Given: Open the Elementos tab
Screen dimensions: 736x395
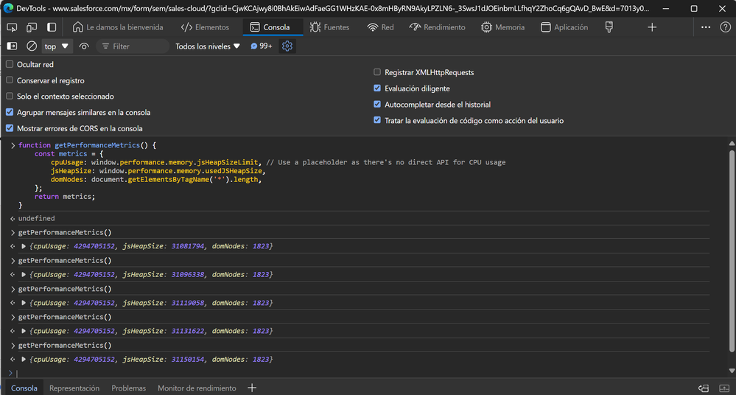Looking at the screenshot, I should 205,27.
